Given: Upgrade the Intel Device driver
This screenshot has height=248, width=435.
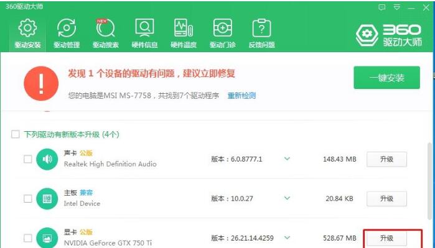Looking at the screenshot, I should 386,199.
